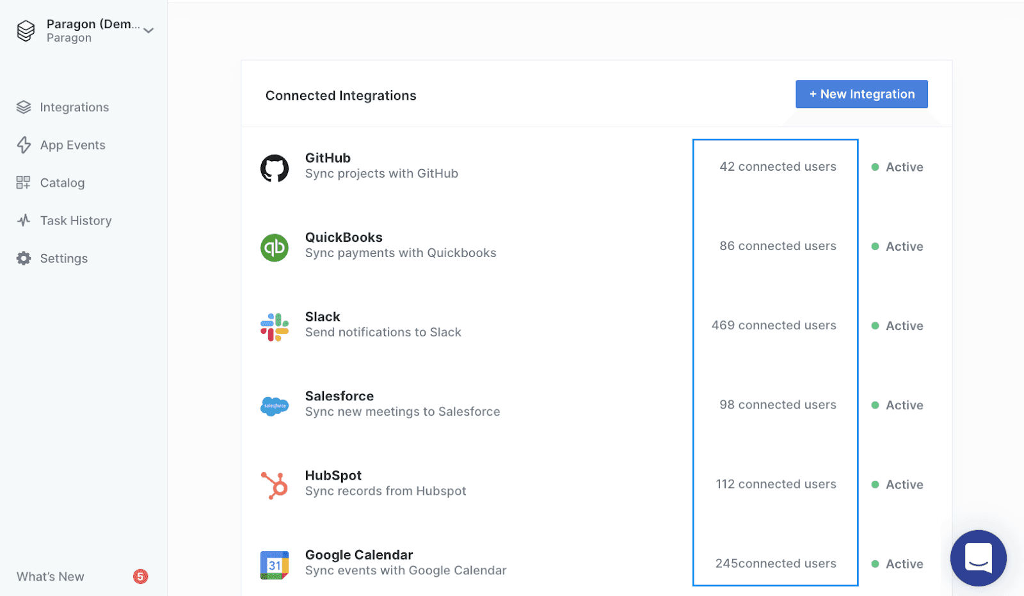Viewport: 1024px width, 596px height.
Task: Click the New Integration button
Action: (861, 94)
